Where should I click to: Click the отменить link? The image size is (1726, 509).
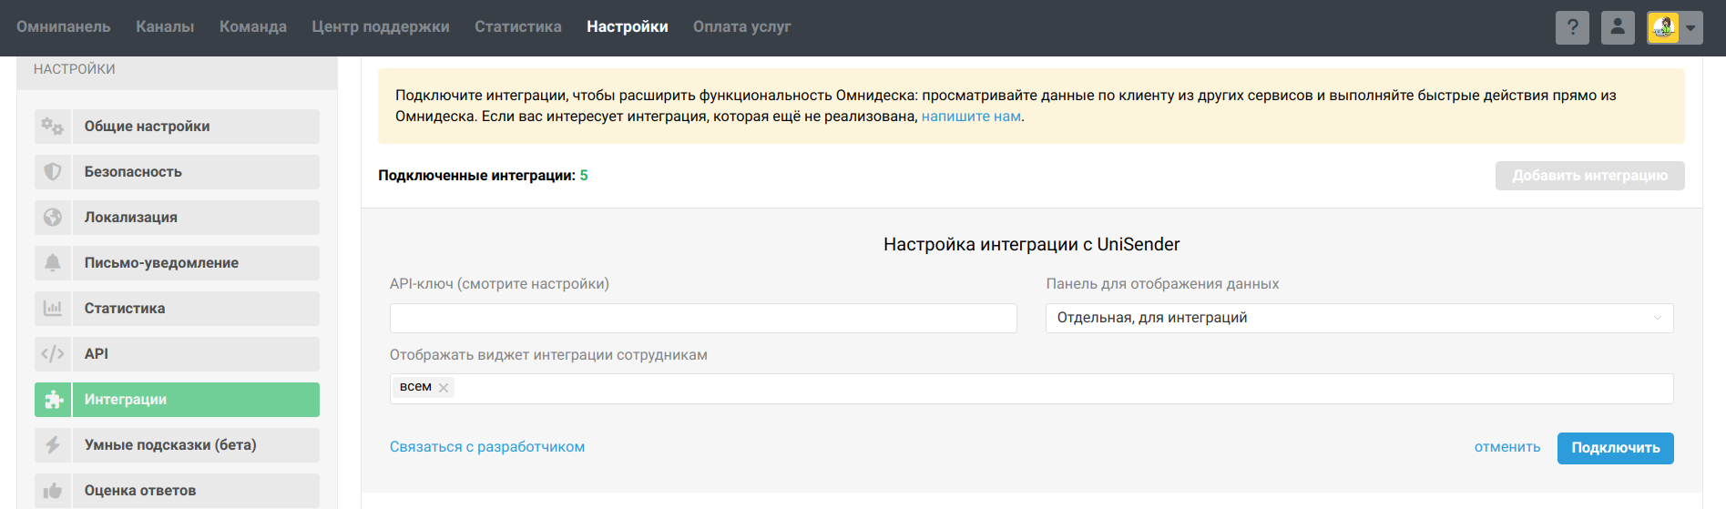click(1507, 447)
